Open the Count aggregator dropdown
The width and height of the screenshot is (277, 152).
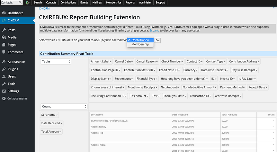pyautogui.click(x=64, y=106)
